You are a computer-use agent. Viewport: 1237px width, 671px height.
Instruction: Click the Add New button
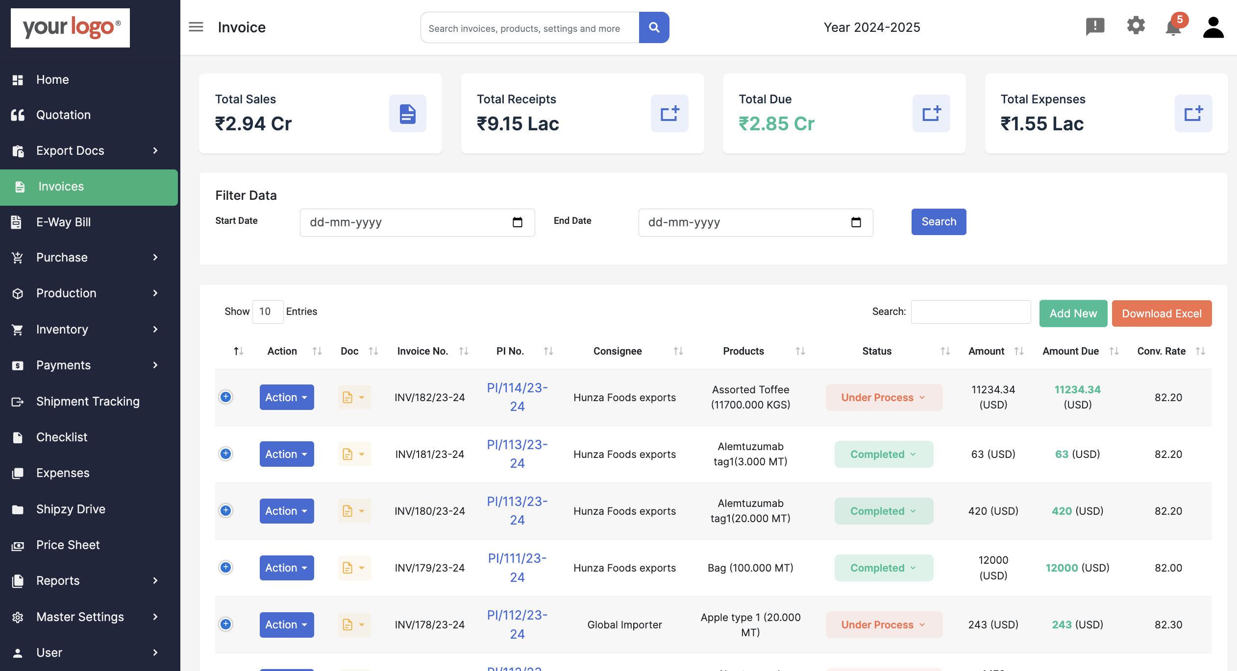tap(1073, 313)
